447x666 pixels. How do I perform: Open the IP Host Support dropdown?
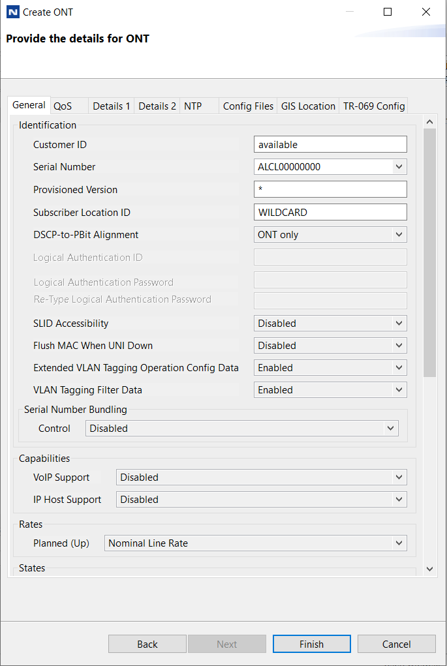261,499
